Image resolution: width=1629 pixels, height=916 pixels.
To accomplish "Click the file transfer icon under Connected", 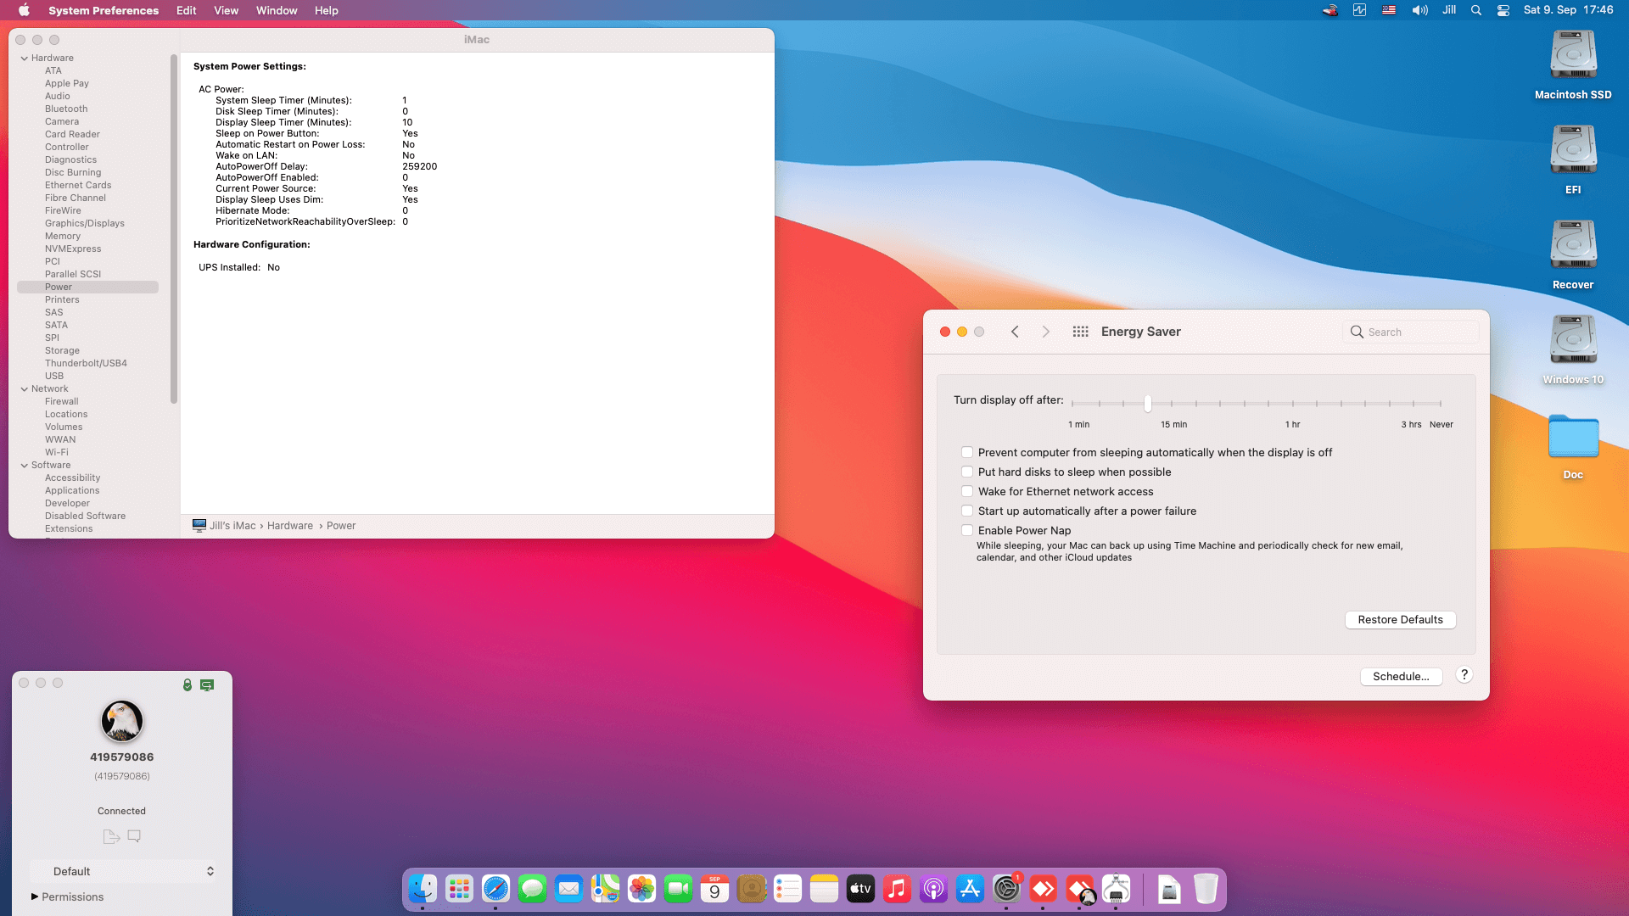I will coord(111,836).
